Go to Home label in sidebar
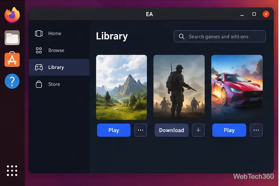 point(55,33)
